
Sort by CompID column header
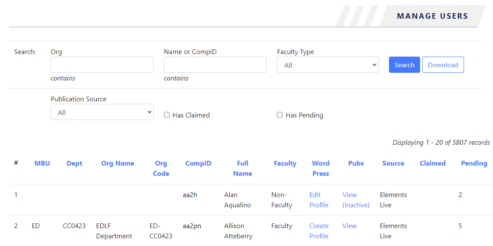(198, 163)
